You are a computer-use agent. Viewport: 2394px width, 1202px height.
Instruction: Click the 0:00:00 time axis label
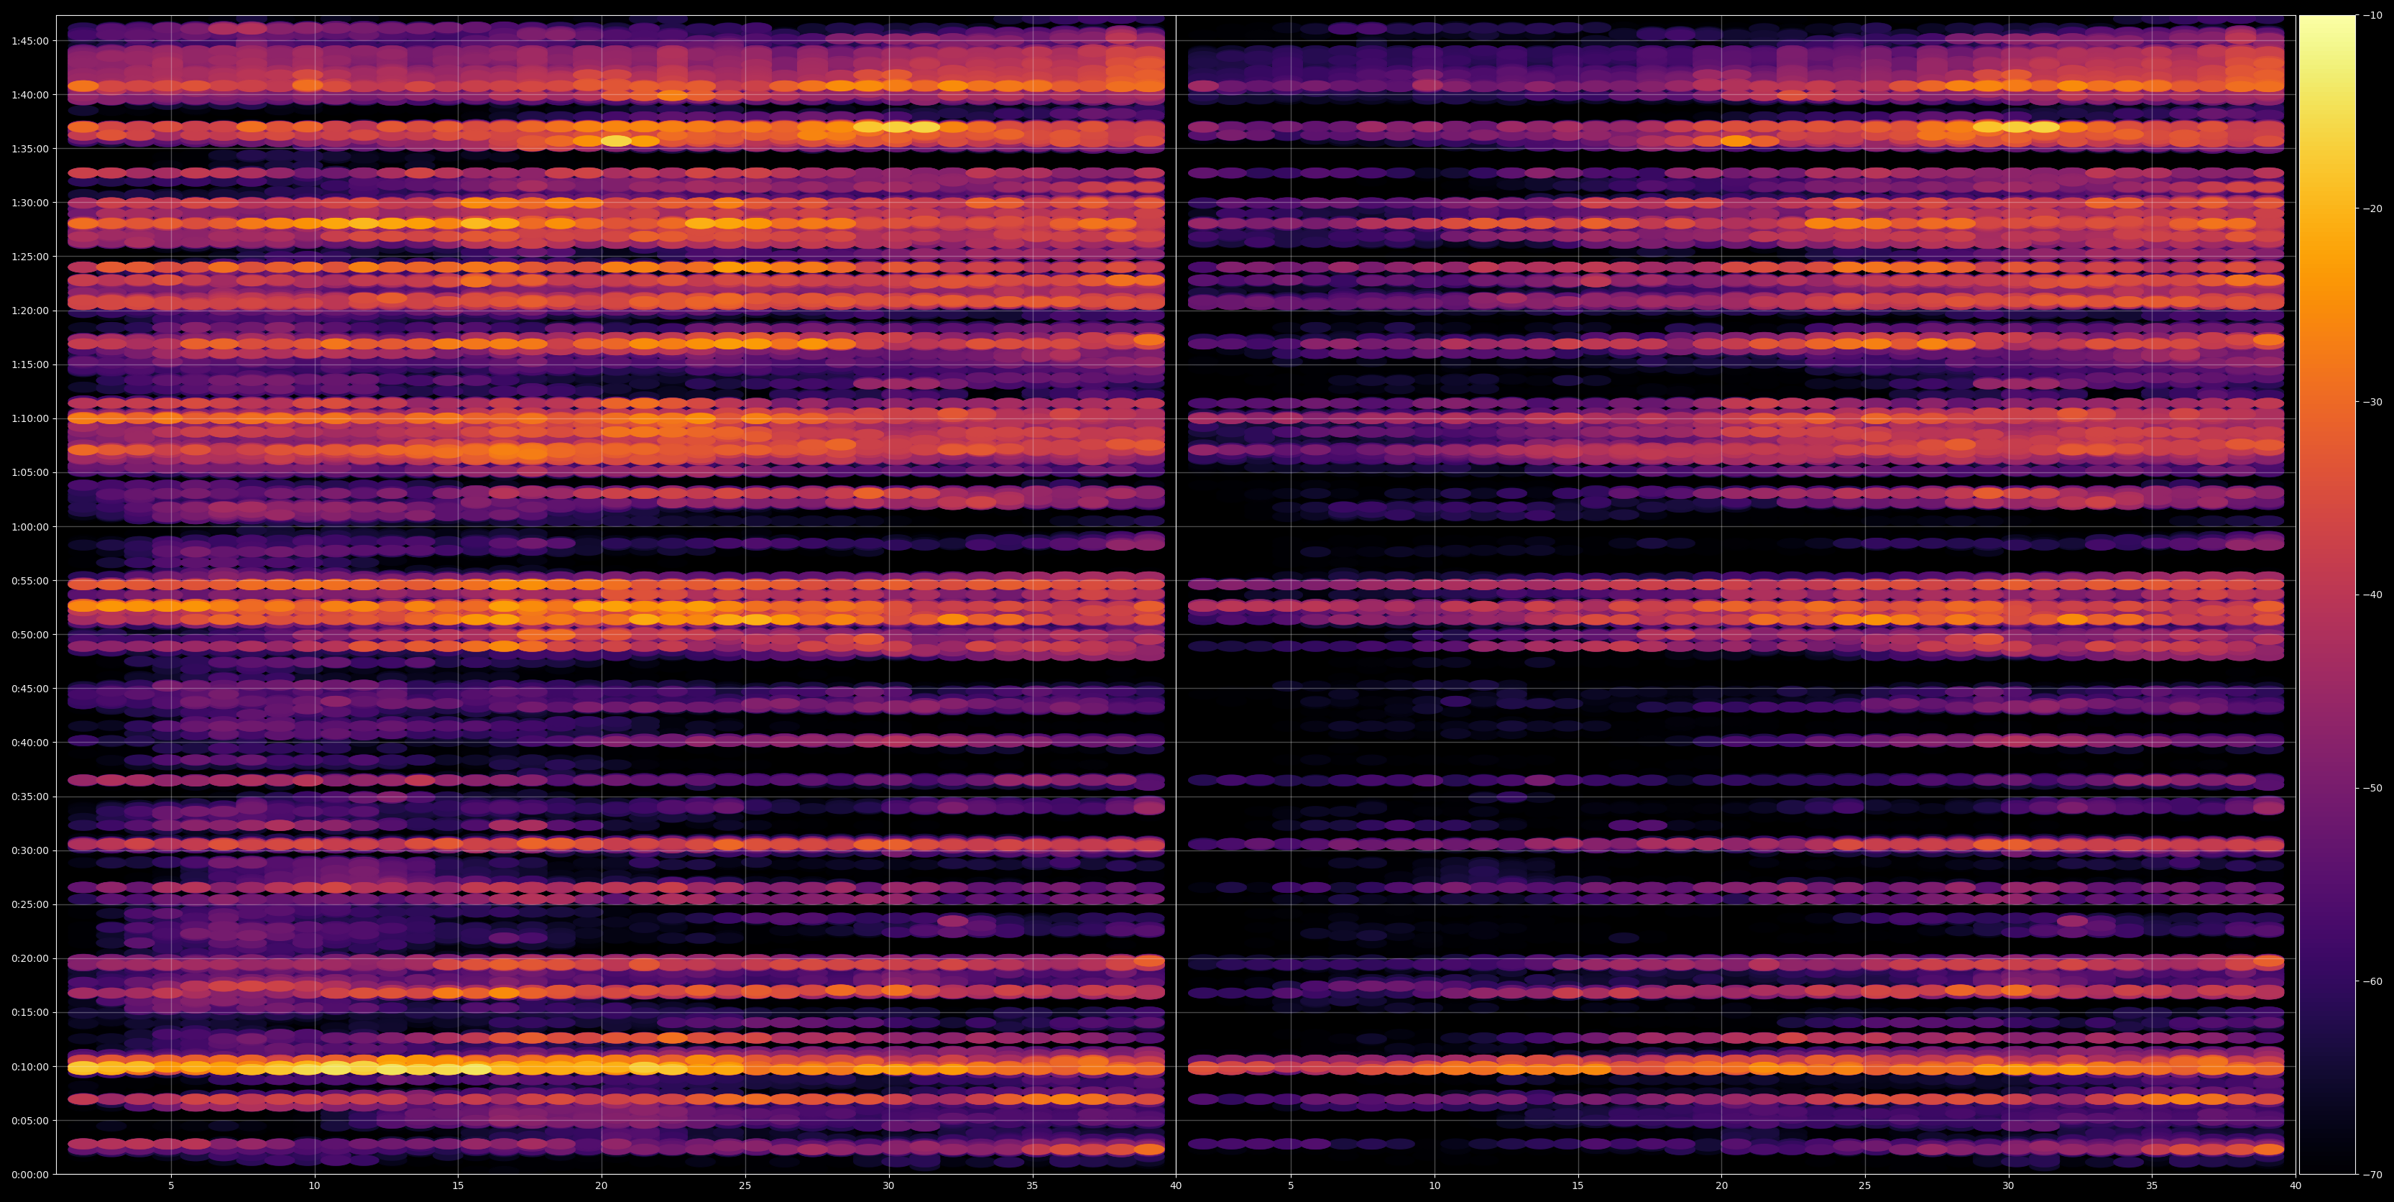pyautogui.click(x=29, y=1174)
